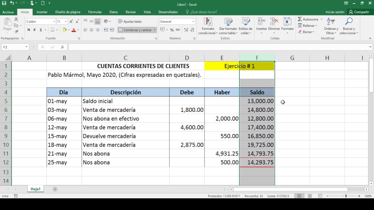Open the General number format dropdown
Viewport: 374px width, 210px height.
click(193, 22)
